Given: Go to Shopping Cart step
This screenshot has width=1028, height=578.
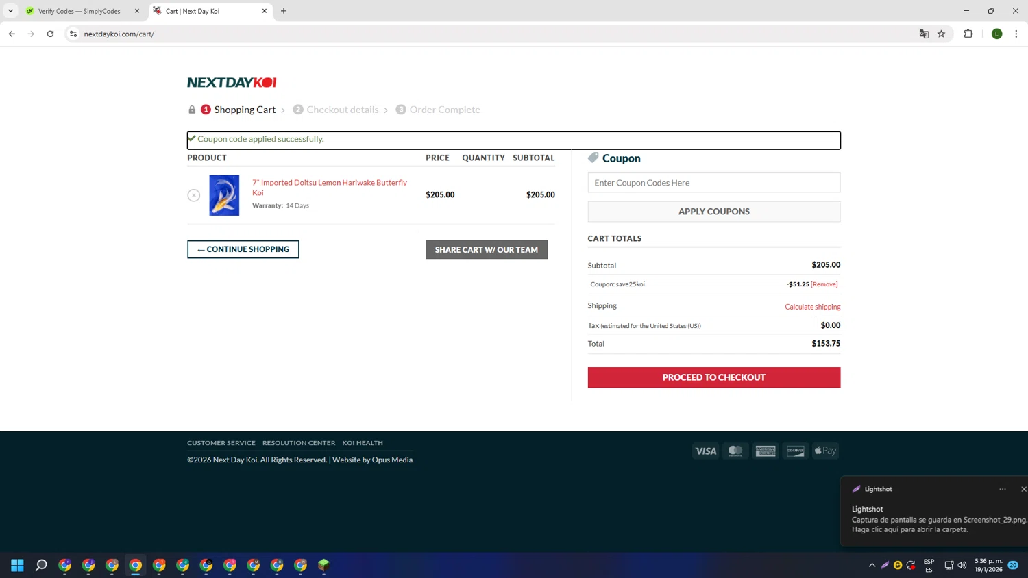Looking at the screenshot, I should coord(238,110).
